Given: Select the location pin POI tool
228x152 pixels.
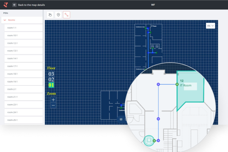Looking at the screenshot, I should (x=58, y=15).
